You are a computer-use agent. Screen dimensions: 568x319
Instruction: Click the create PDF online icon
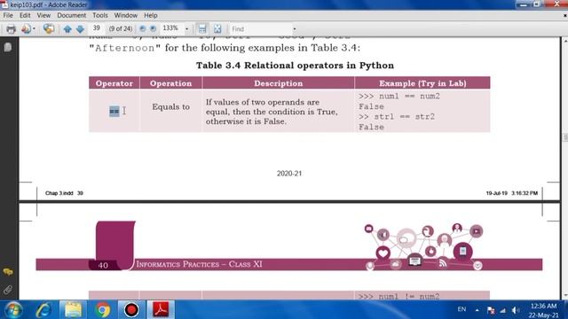tap(26, 29)
